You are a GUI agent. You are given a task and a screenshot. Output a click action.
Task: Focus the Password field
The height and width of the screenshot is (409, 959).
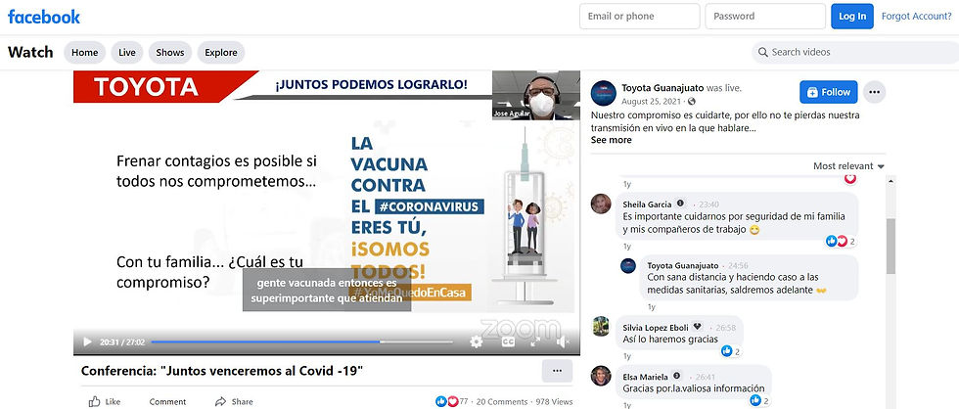point(765,17)
